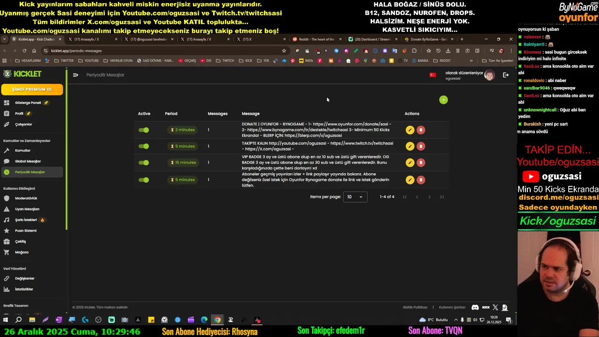Select Periyodik Mesajlar in sidebar
This screenshot has height=337, width=599.
[x=32, y=172]
